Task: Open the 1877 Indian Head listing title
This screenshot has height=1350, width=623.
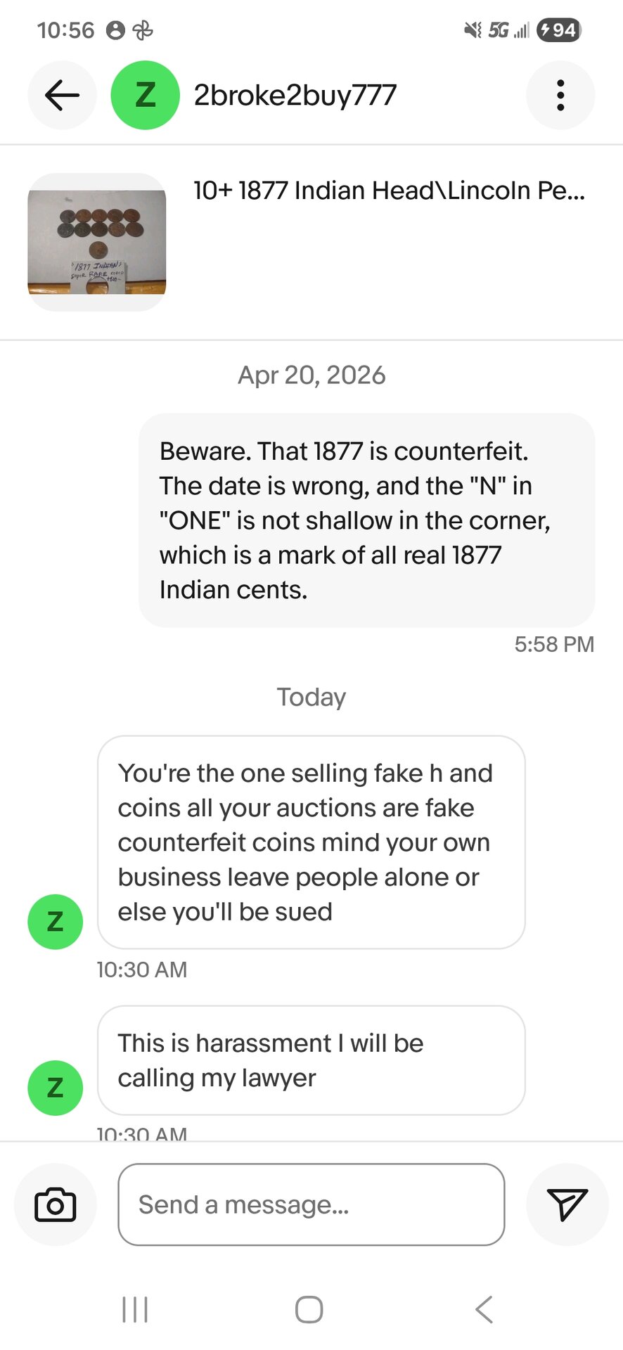Action: 389,191
